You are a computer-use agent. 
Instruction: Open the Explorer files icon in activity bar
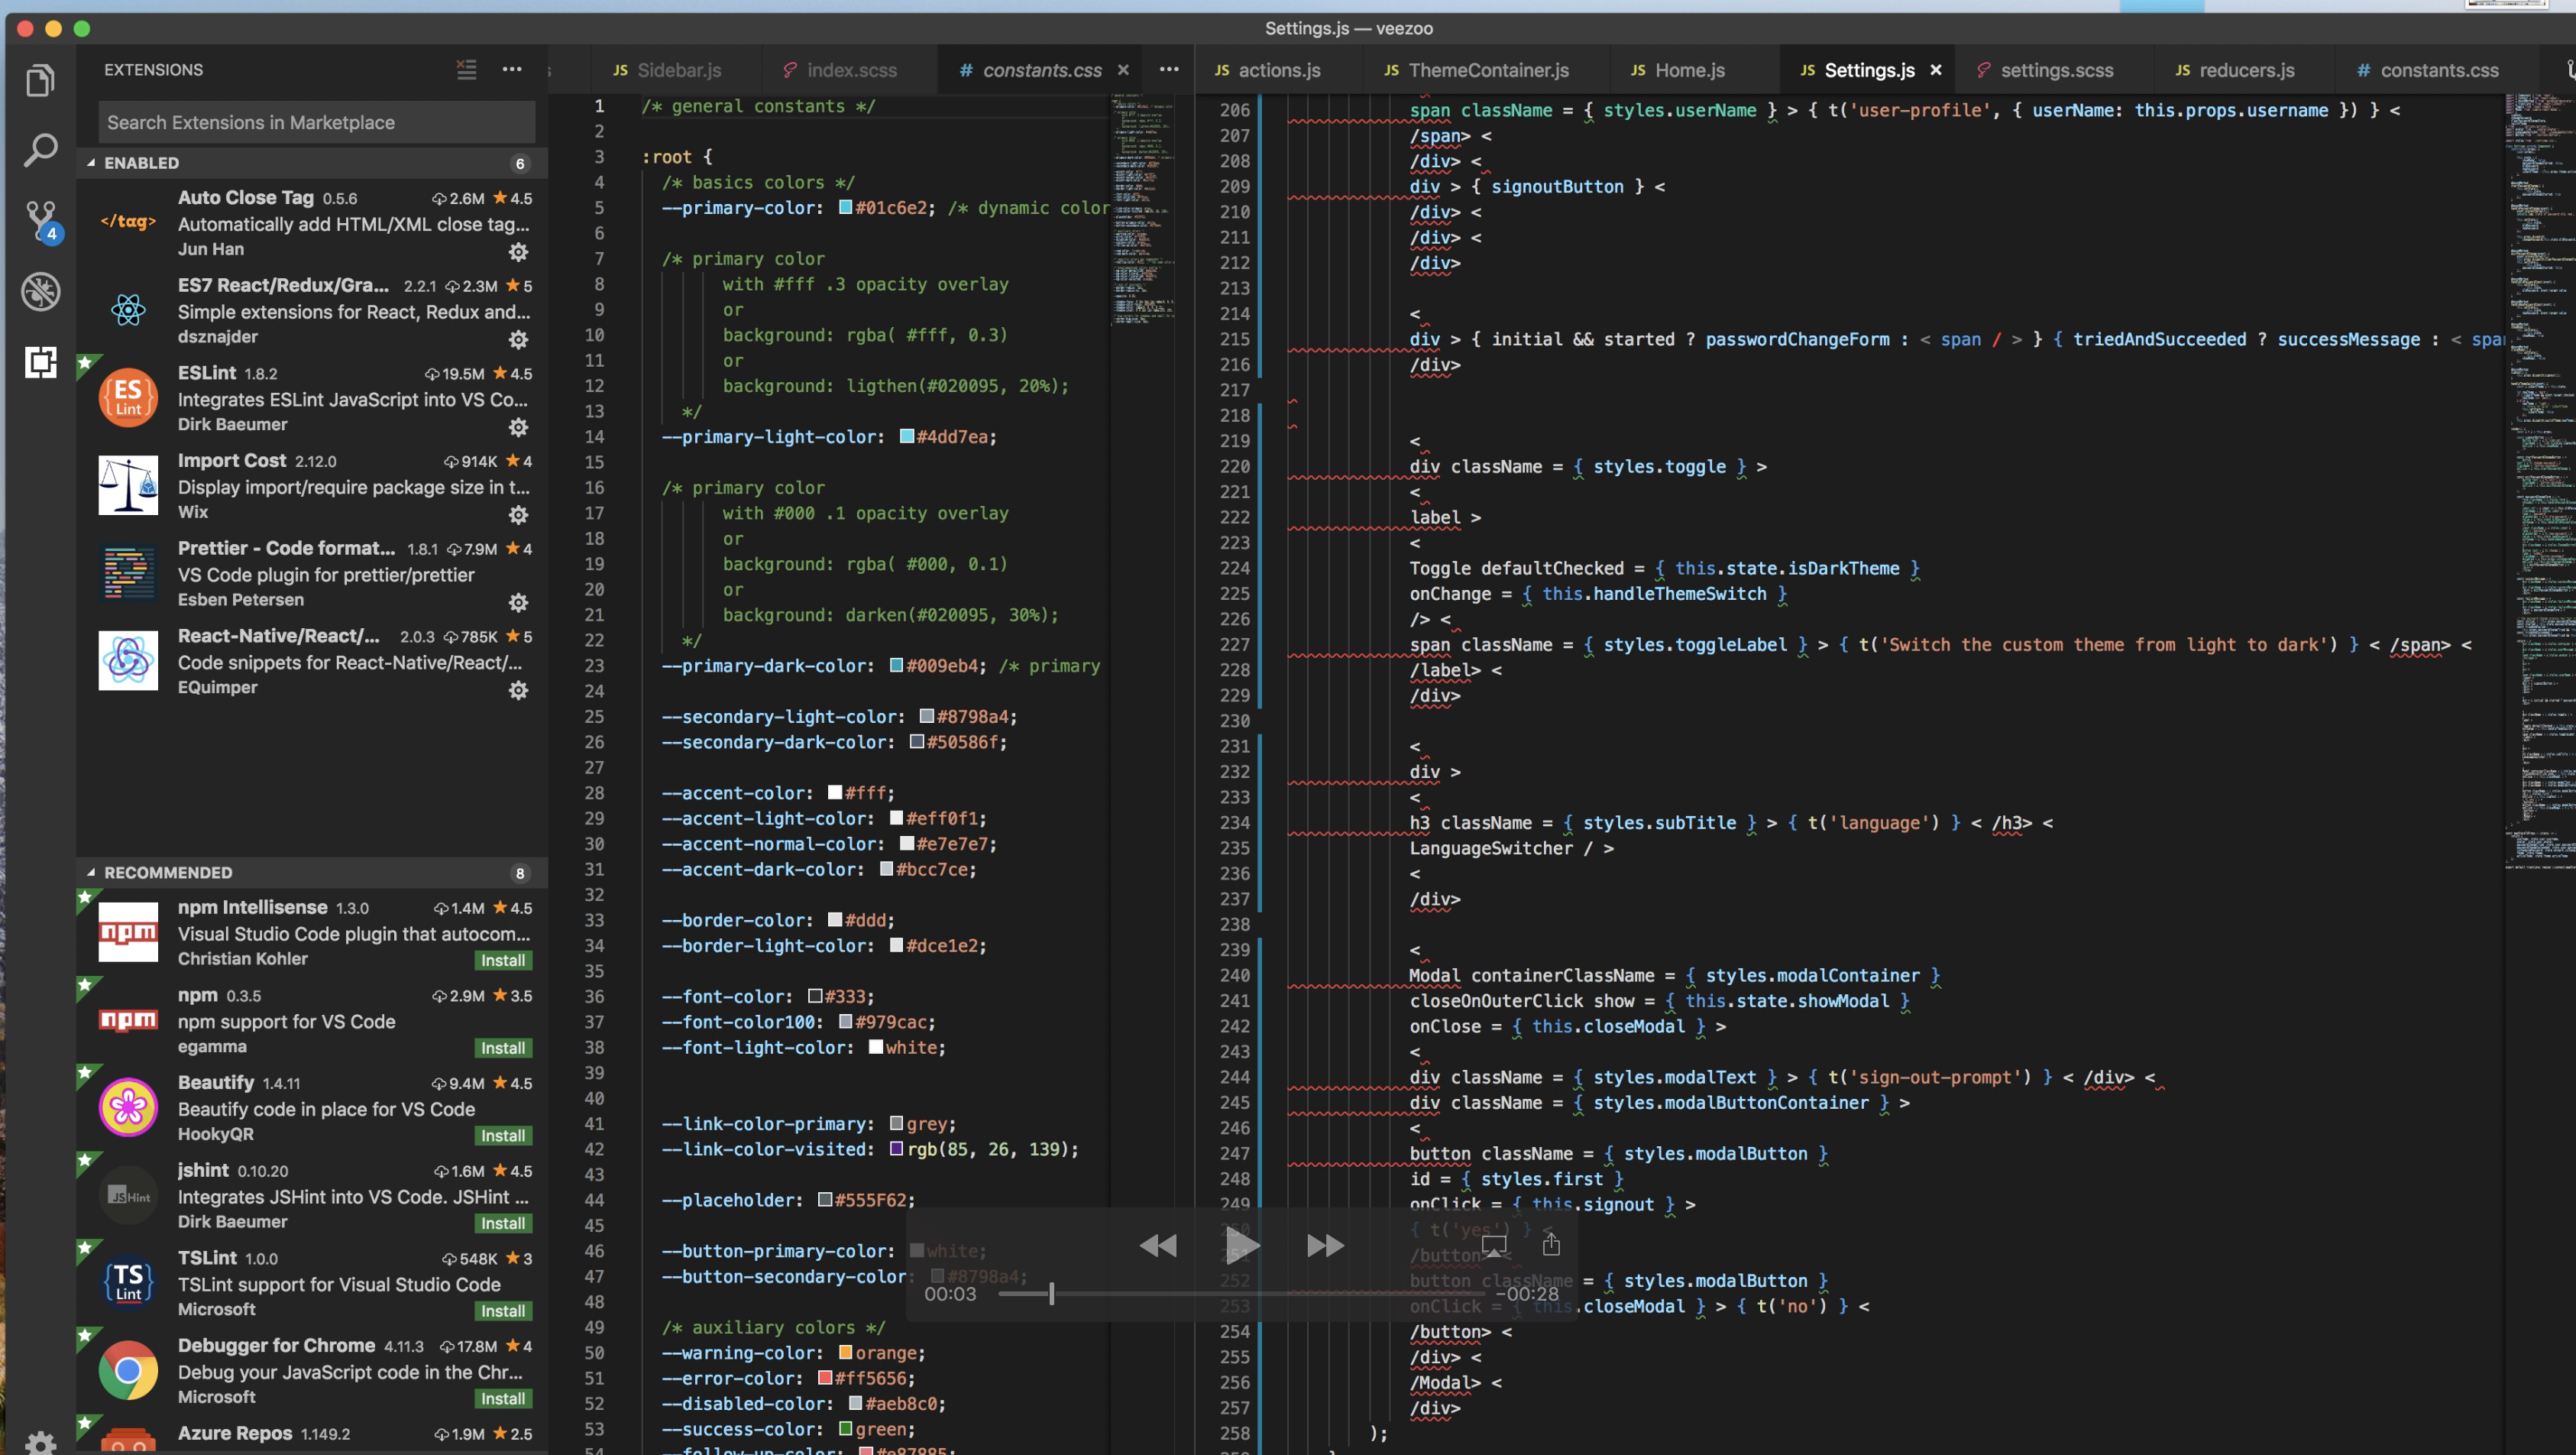pyautogui.click(x=40, y=80)
